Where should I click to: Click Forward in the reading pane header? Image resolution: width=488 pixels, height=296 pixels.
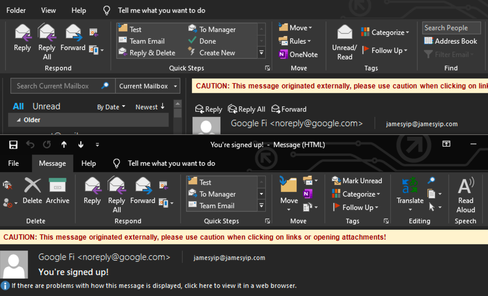289,109
